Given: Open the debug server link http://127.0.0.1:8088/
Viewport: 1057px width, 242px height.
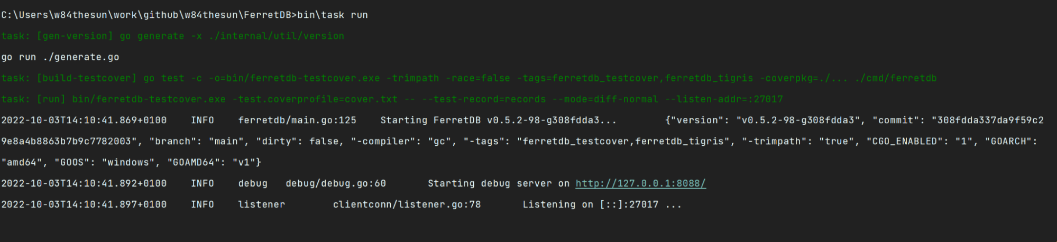Looking at the screenshot, I should pos(640,183).
